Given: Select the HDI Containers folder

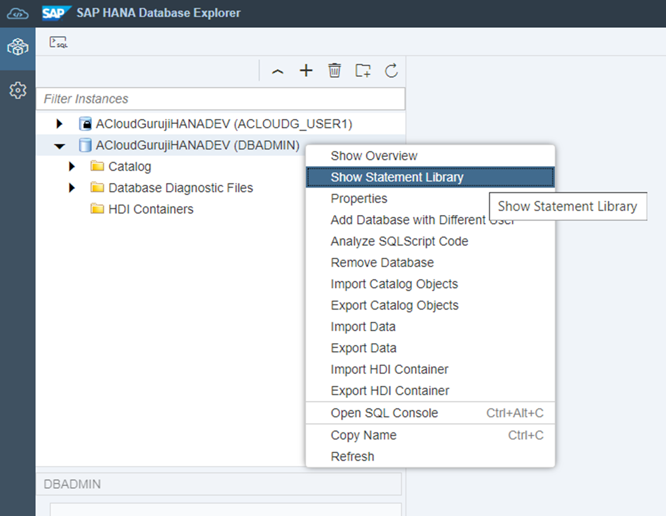Looking at the screenshot, I should tap(150, 209).
